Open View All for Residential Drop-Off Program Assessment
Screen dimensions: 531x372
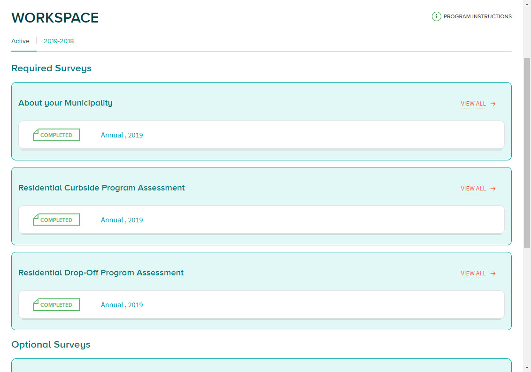[x=473, y=273]
